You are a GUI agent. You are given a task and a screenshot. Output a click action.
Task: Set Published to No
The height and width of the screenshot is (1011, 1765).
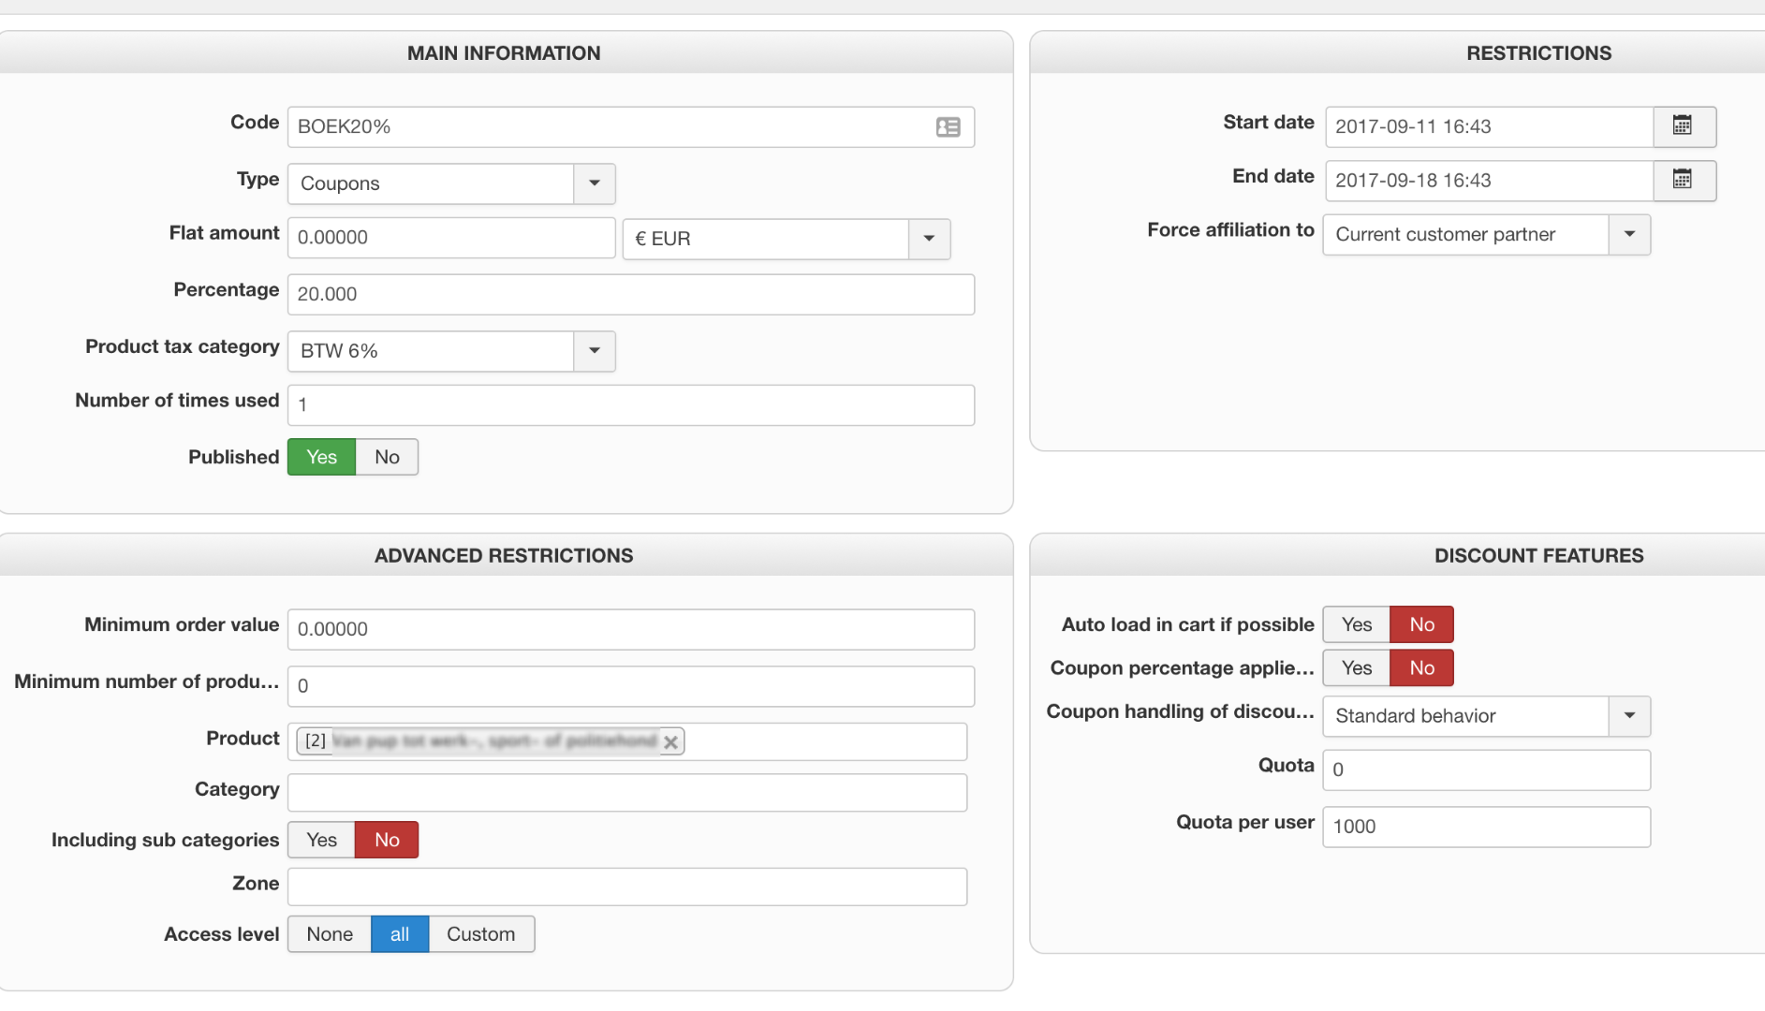point(387,457)
